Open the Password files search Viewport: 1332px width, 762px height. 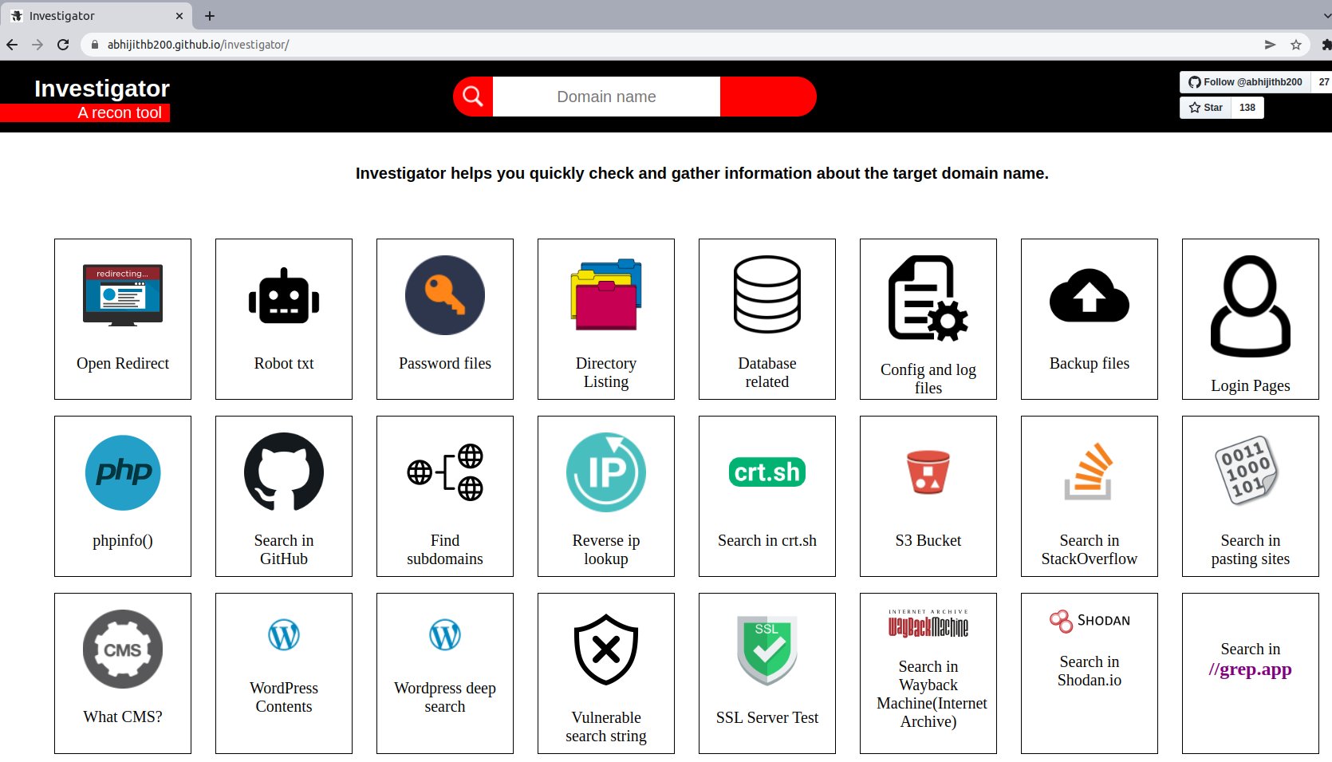(444, 319)
